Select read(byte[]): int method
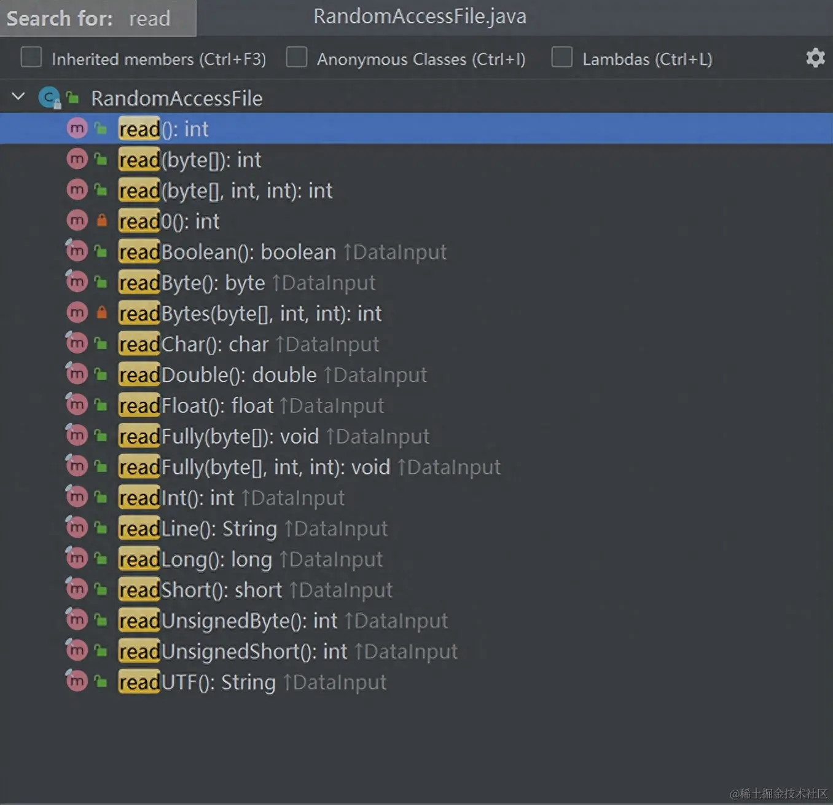 (190, 160)
